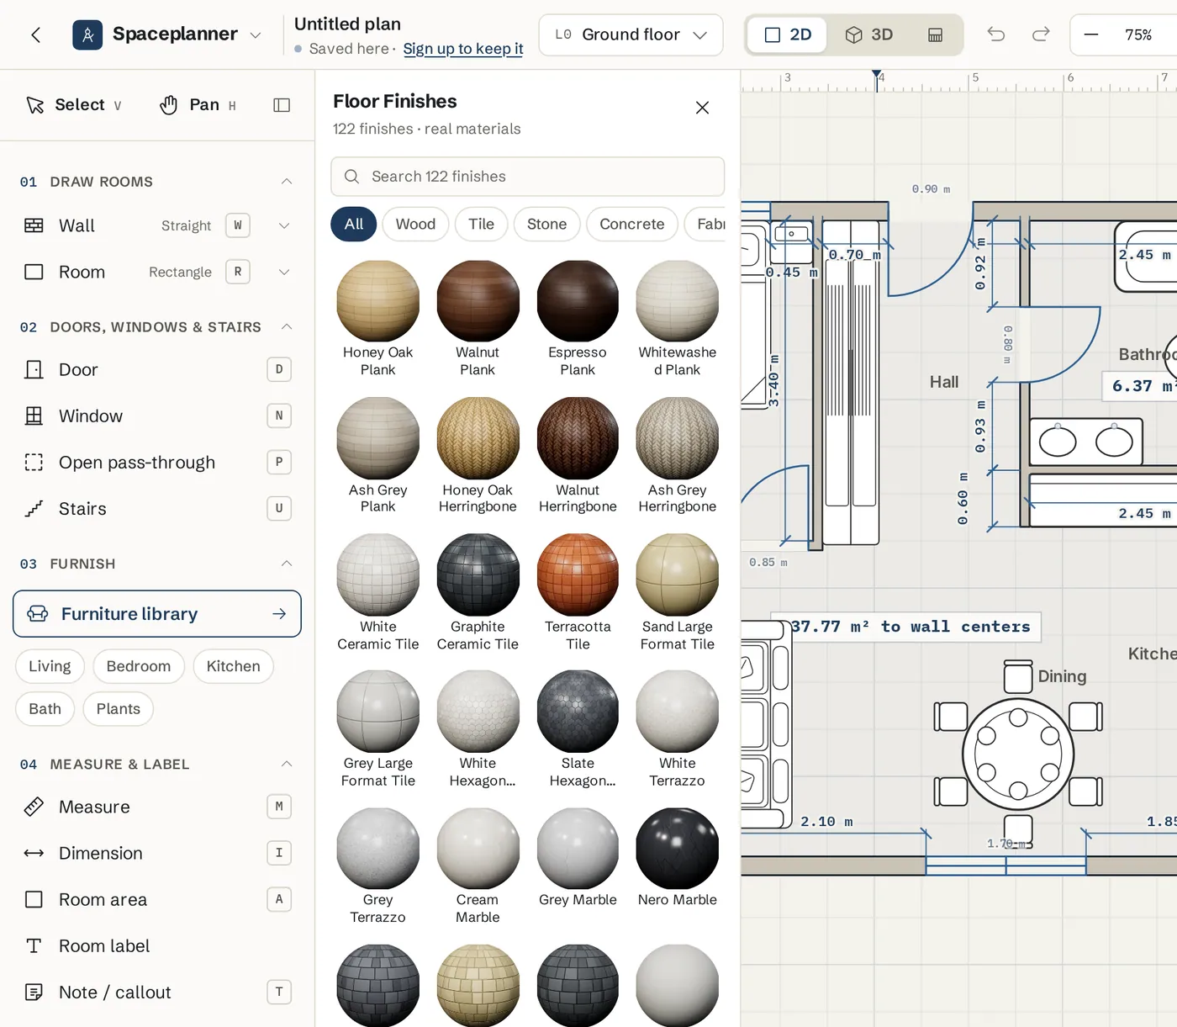This screenshot has height=1027, width=1177.
Task: Expand Wall Straight type options chevron
Action: 284,225
